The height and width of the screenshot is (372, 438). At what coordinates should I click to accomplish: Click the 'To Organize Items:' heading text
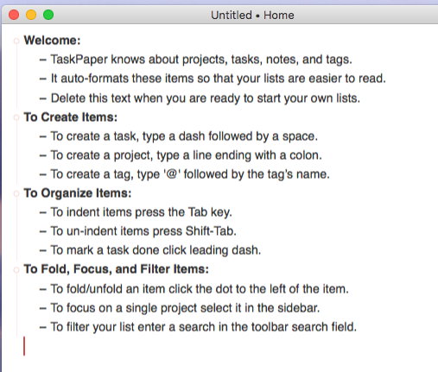(x=78, y=193)
